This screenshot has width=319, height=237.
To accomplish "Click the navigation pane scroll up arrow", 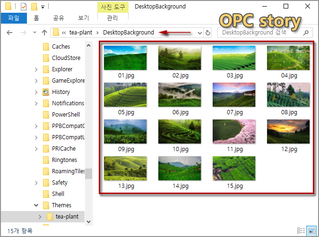I will pyautogui.click(x=88, y=45).
